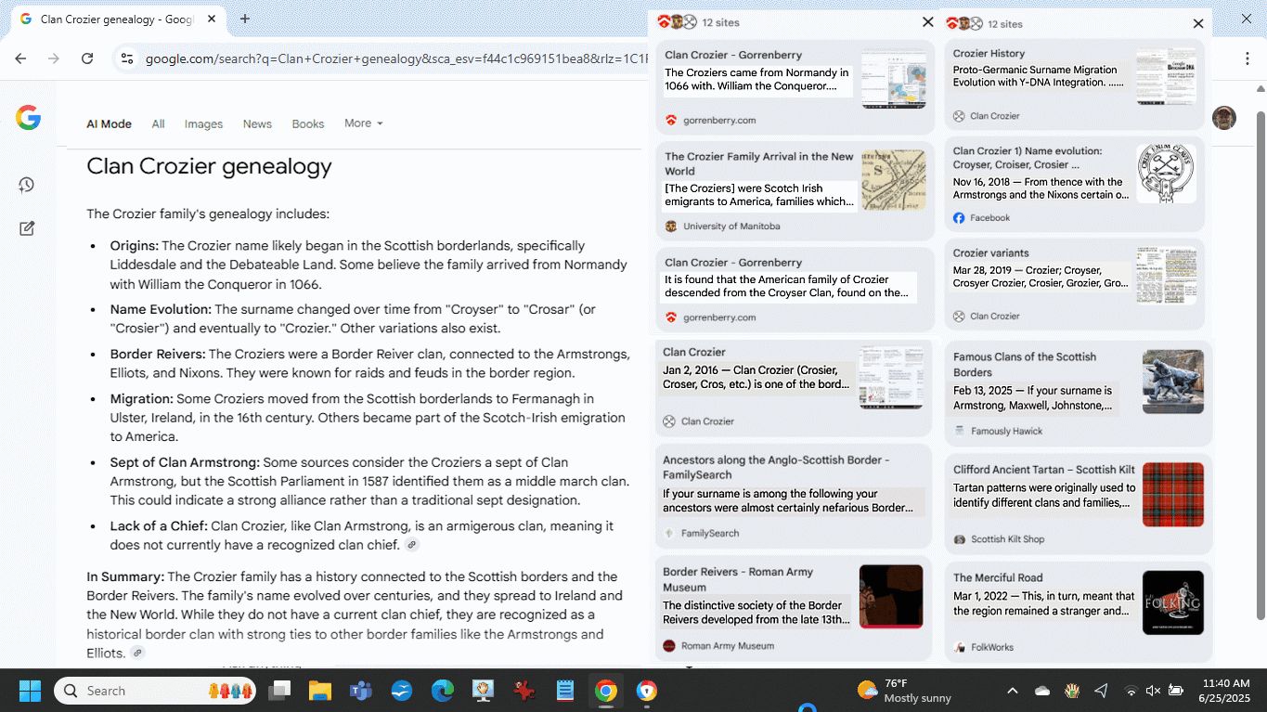1267x712 pixels.
Task: Open the weather widget showing 76°F
Action: (904, 691)
